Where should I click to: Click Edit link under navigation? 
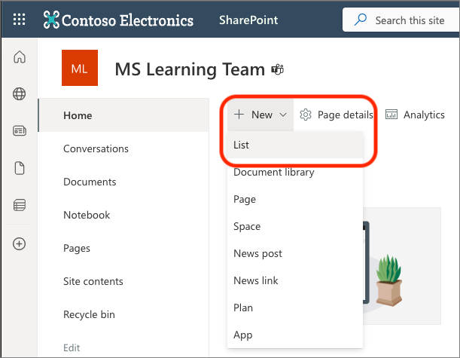tap(72, 347)
